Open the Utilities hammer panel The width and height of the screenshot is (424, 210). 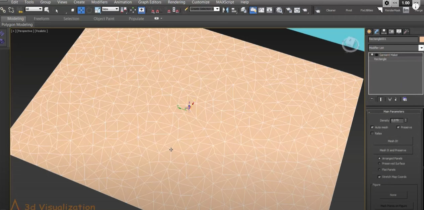point(406,31)
